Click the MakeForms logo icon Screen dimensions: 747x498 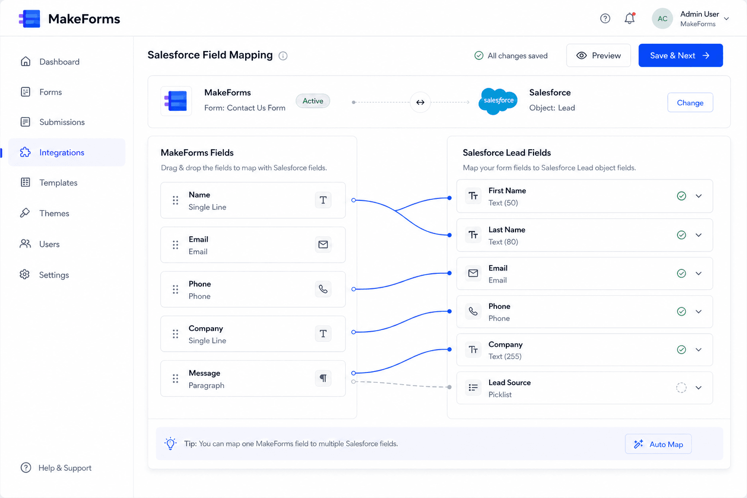30,18
